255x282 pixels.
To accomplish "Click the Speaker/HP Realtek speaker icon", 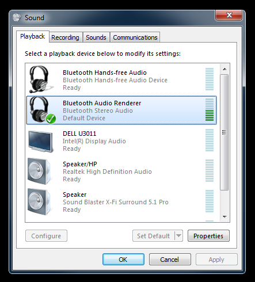I will [39, 172].
